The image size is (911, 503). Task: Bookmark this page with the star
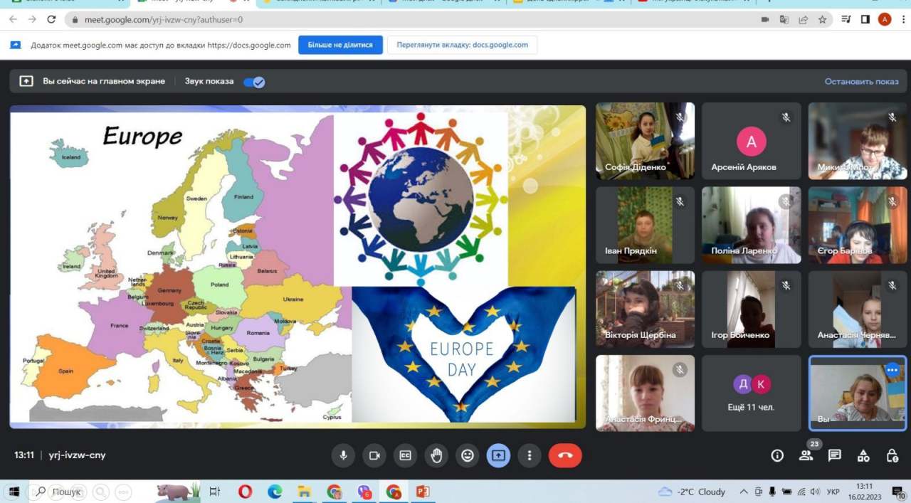(823, 20)
